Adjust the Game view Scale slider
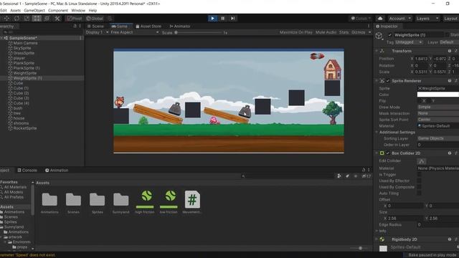This screenshot has width=459, height=258. click(x=199, y=32)
